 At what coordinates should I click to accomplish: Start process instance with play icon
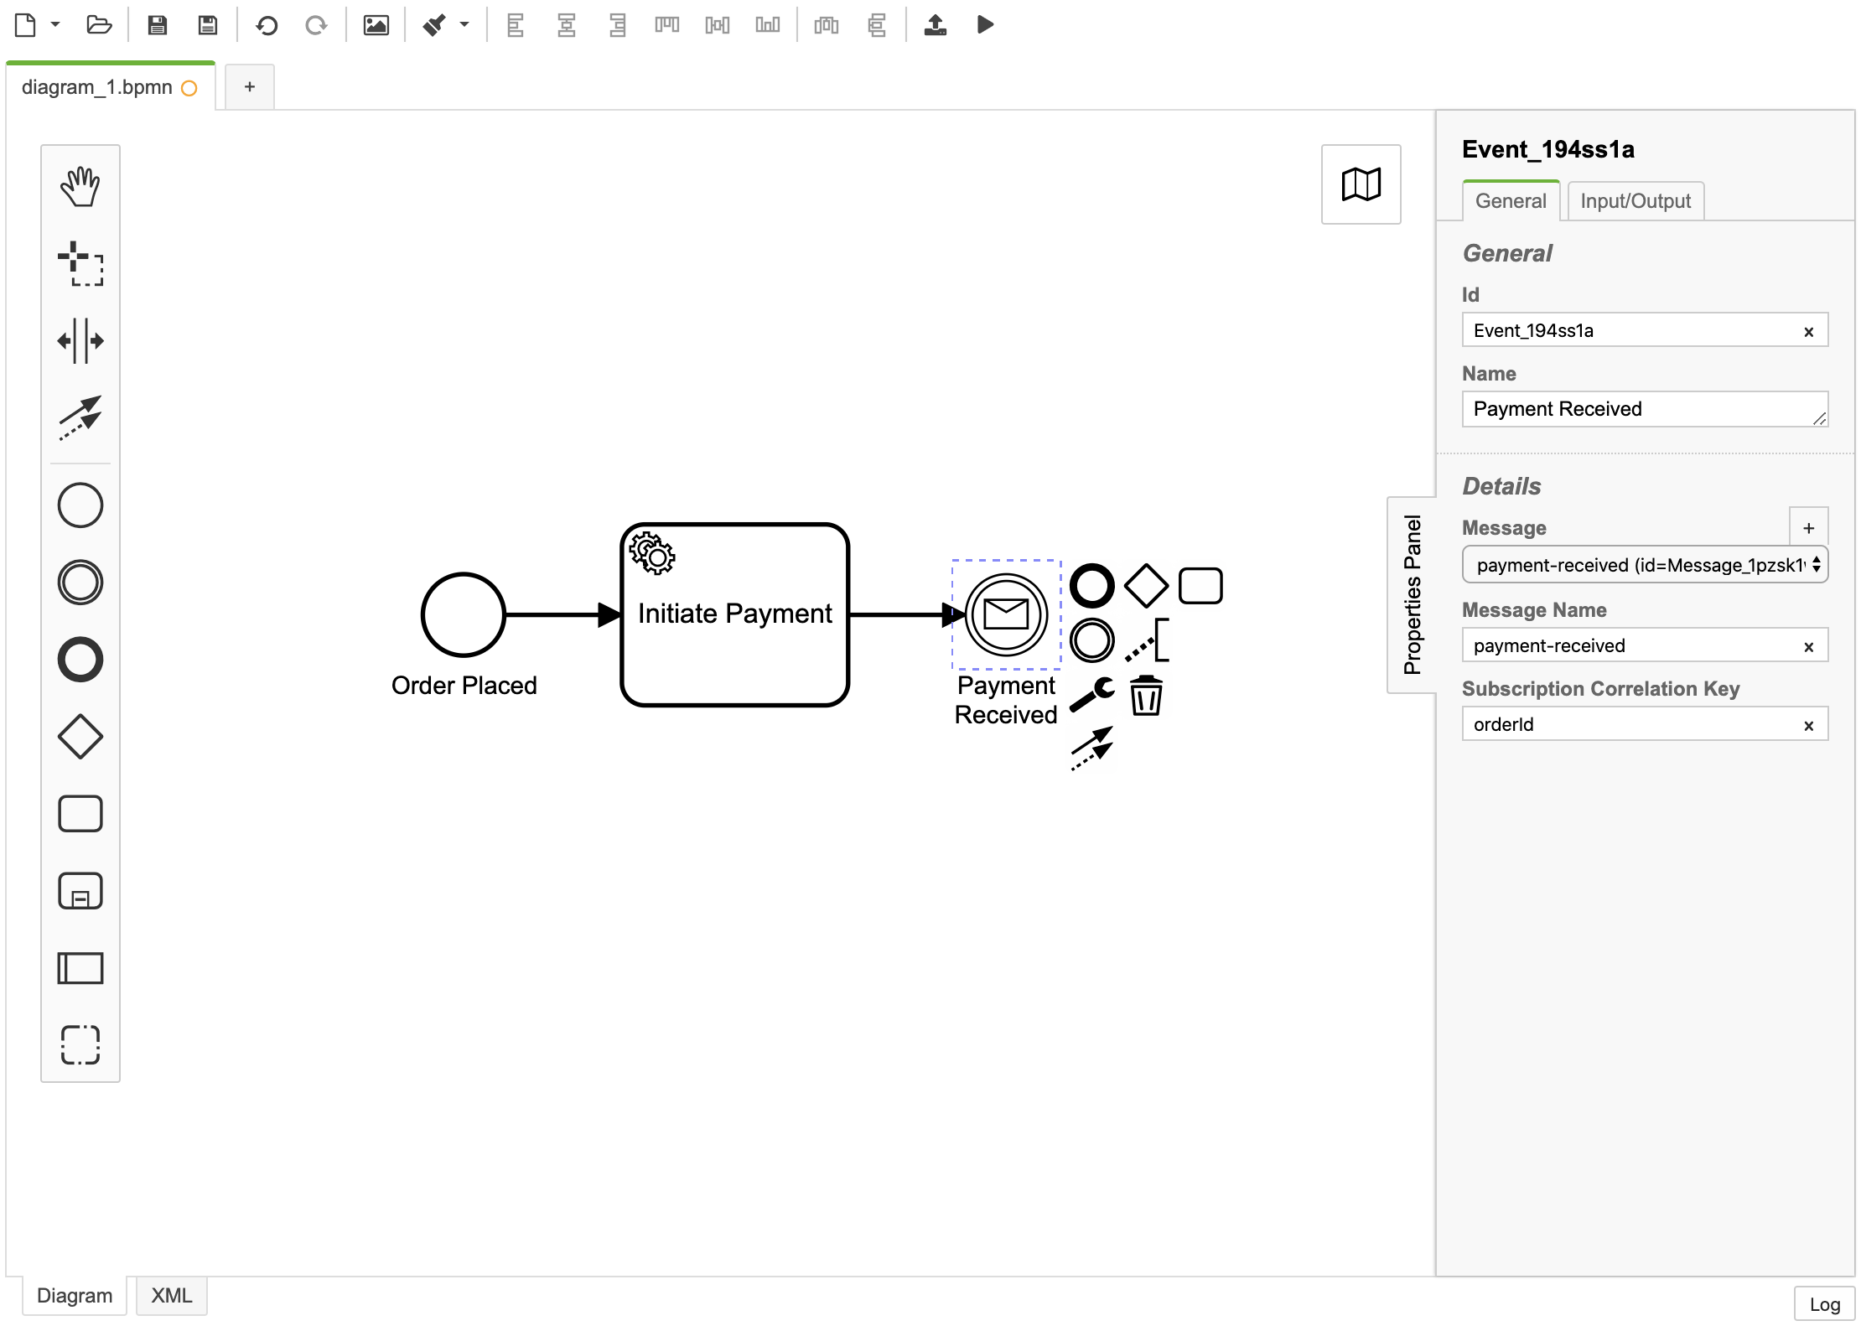986,25
